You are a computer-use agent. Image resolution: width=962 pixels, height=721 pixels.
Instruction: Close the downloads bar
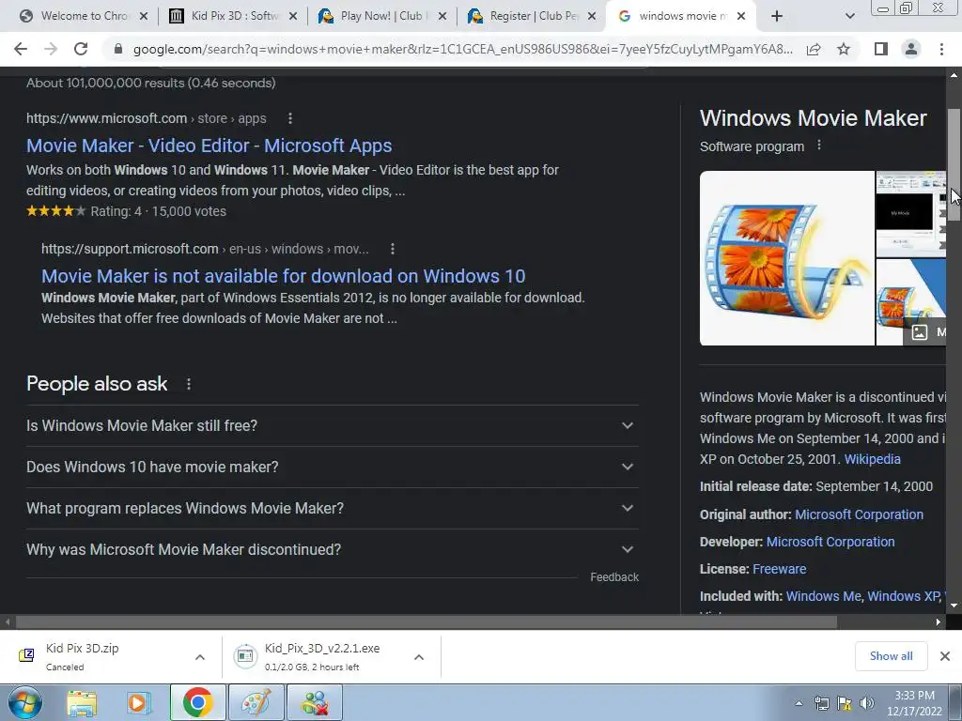click(x=945, y=656)
